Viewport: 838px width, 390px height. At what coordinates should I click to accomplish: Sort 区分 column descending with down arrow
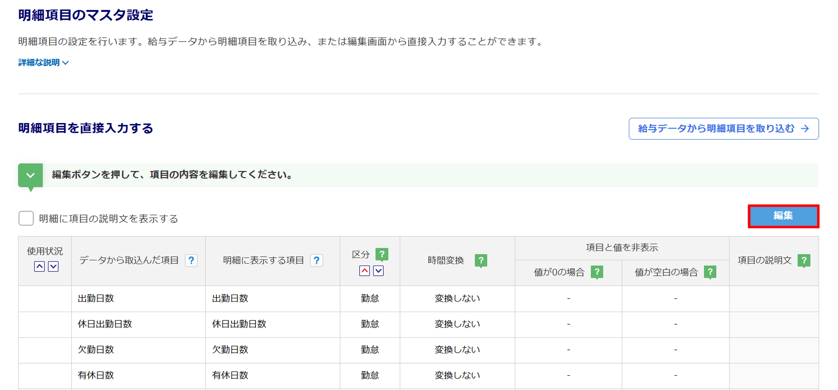point(378,271)
